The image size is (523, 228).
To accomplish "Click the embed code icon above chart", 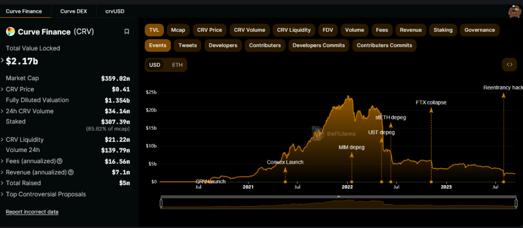I will [509, 65].
